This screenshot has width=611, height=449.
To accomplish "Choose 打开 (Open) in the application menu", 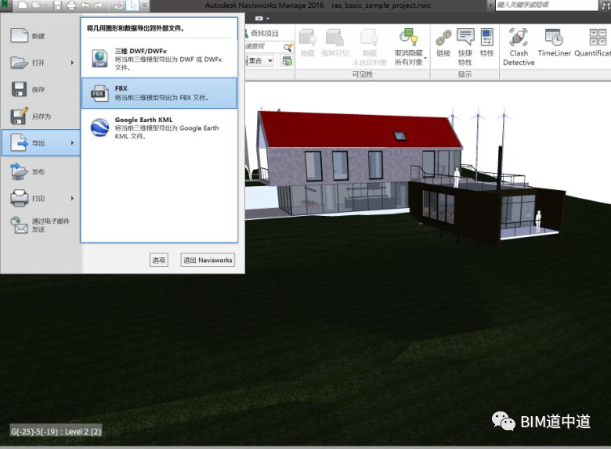I will click(40, 63).
